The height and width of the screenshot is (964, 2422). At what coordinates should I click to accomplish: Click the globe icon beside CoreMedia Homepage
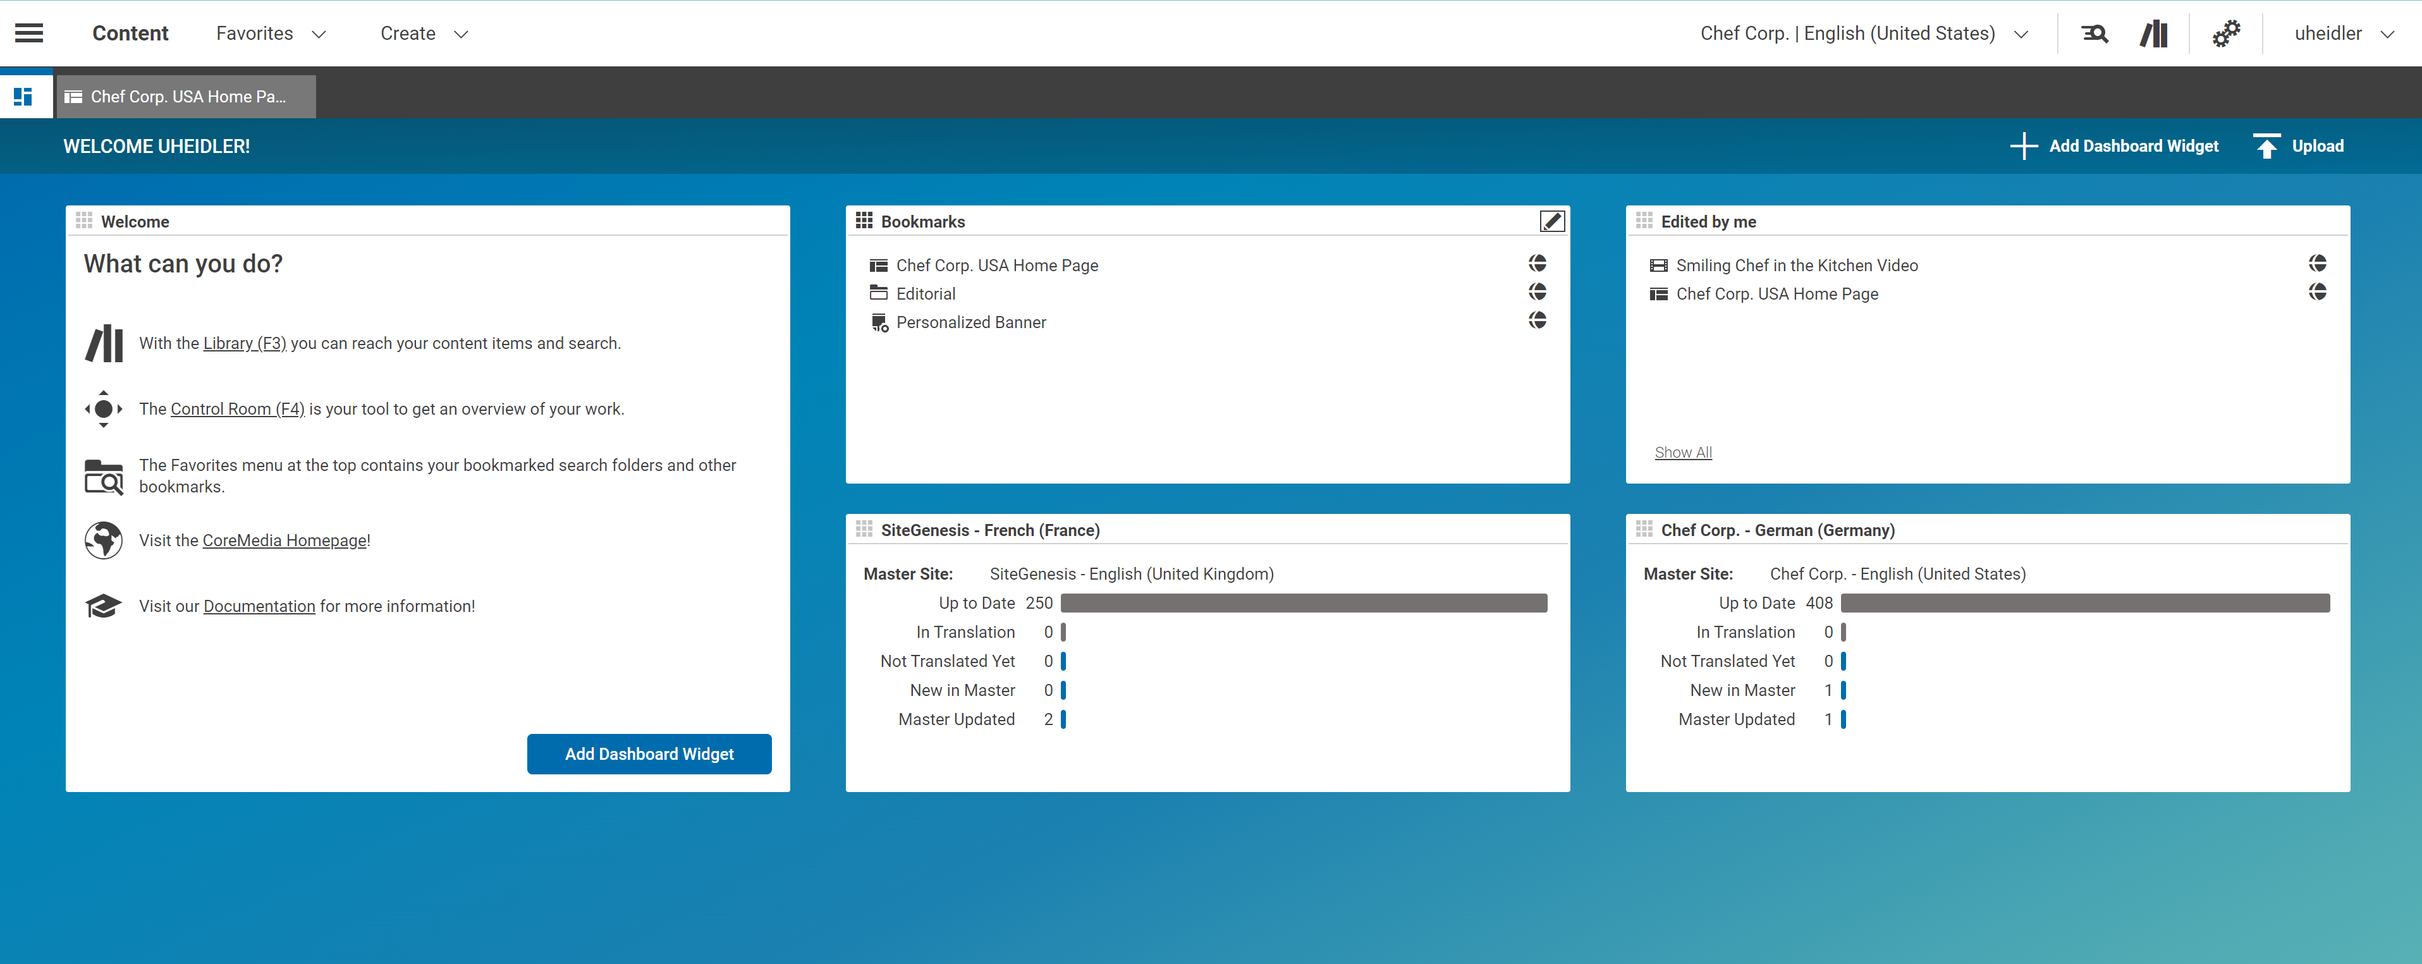[104, 540]
